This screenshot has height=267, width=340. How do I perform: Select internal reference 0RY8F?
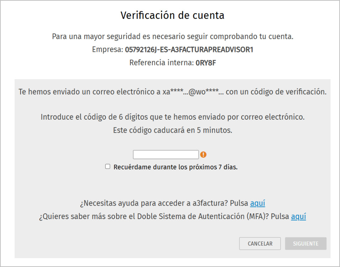point(206,63)
